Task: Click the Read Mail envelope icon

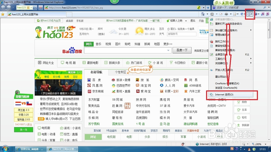Action: click(x=221, y=14)
